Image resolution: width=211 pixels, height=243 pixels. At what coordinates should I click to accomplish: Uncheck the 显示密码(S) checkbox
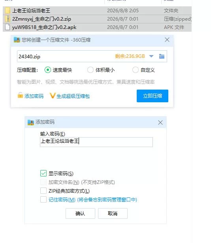[43, 173]
